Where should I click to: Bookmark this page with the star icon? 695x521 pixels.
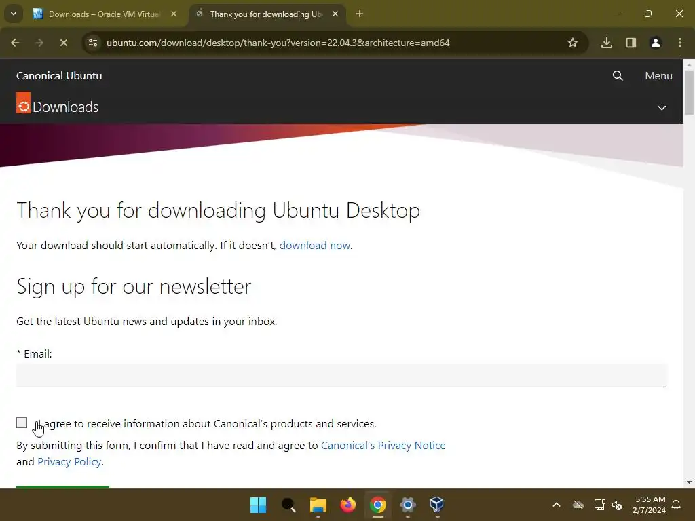click(x=573, y=43)
